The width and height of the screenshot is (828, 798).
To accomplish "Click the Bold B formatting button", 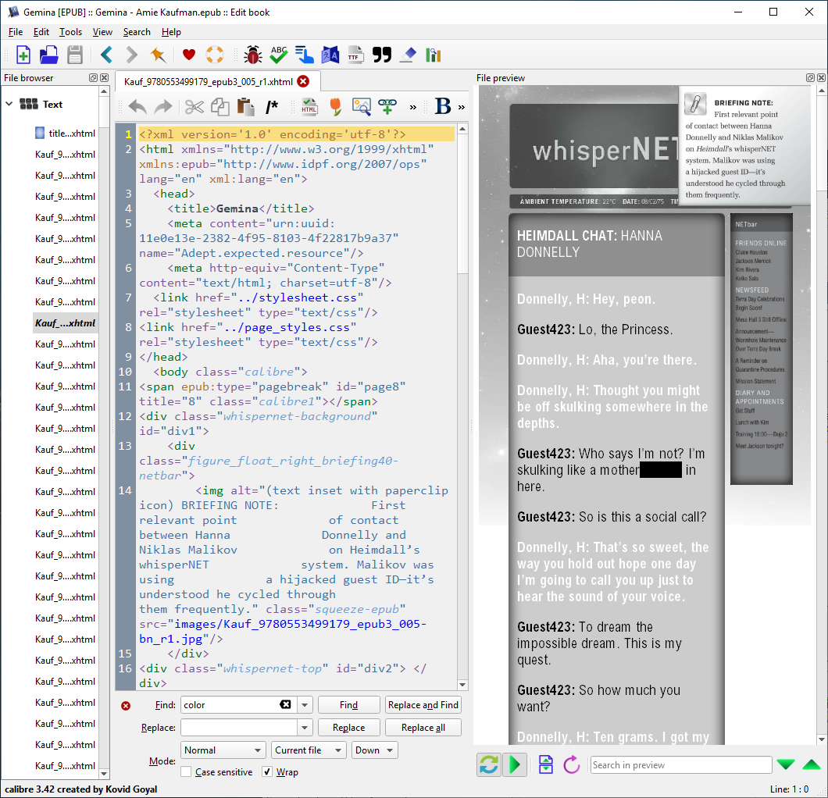I will tap(443, 107).
